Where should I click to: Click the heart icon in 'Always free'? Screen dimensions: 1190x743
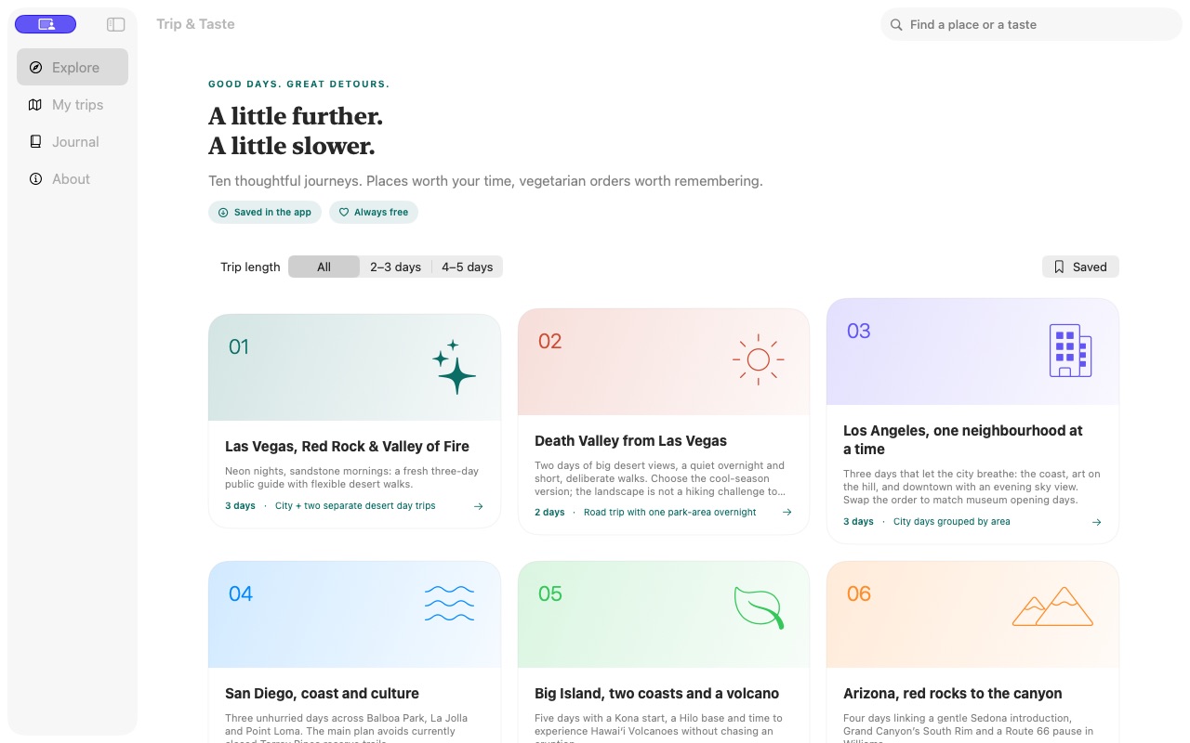pyautogui.click(x=344, y=213)
